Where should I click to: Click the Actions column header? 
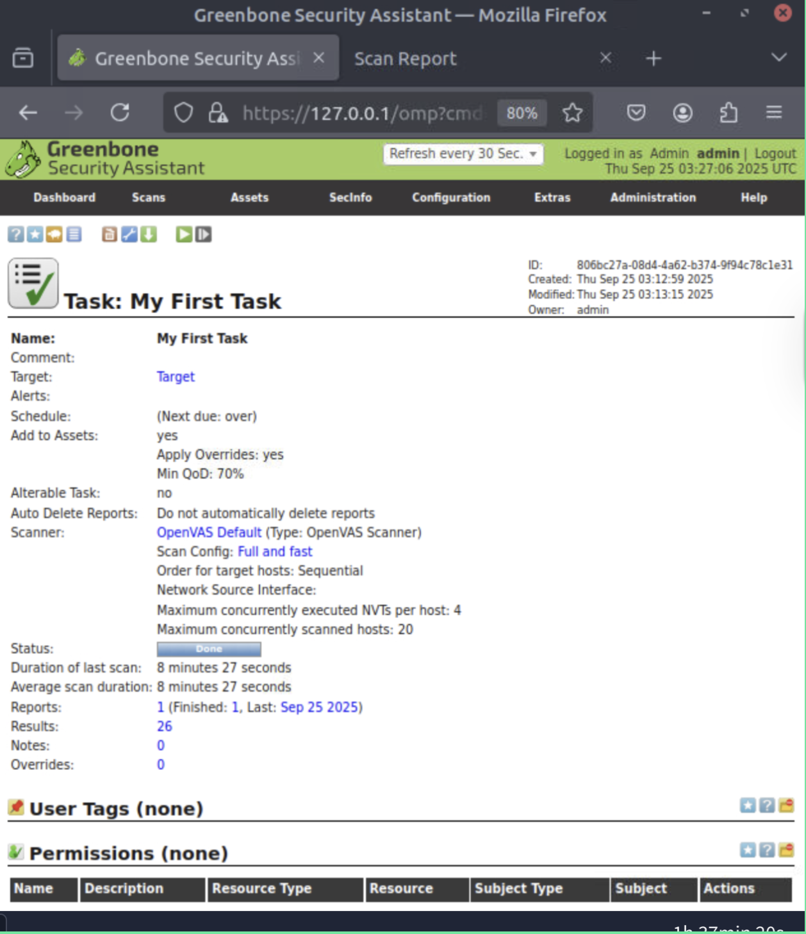(x=746, y=889)
